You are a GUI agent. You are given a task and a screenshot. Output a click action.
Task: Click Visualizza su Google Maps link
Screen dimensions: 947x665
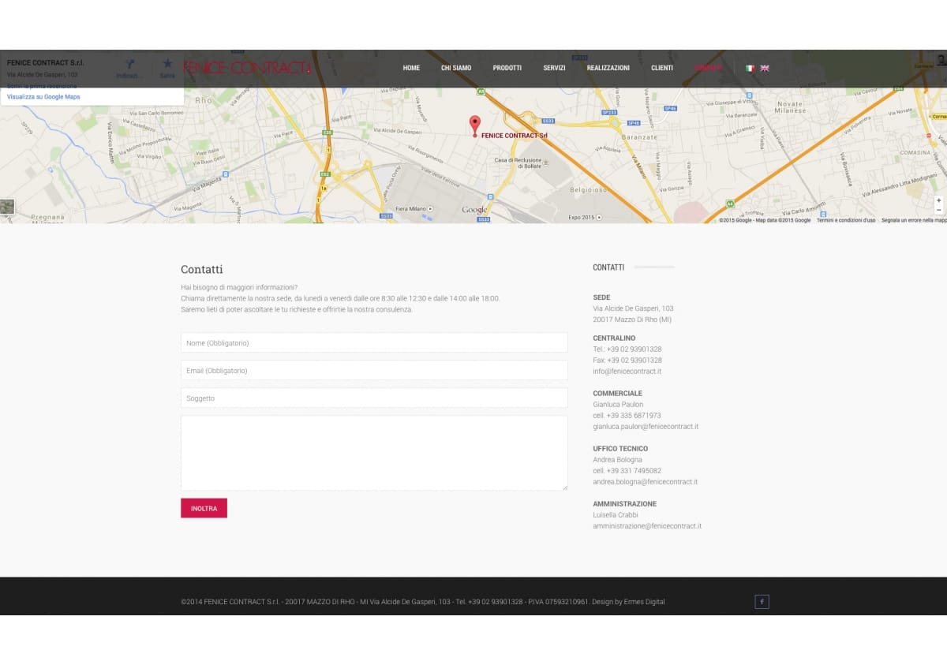pos(43,97)
